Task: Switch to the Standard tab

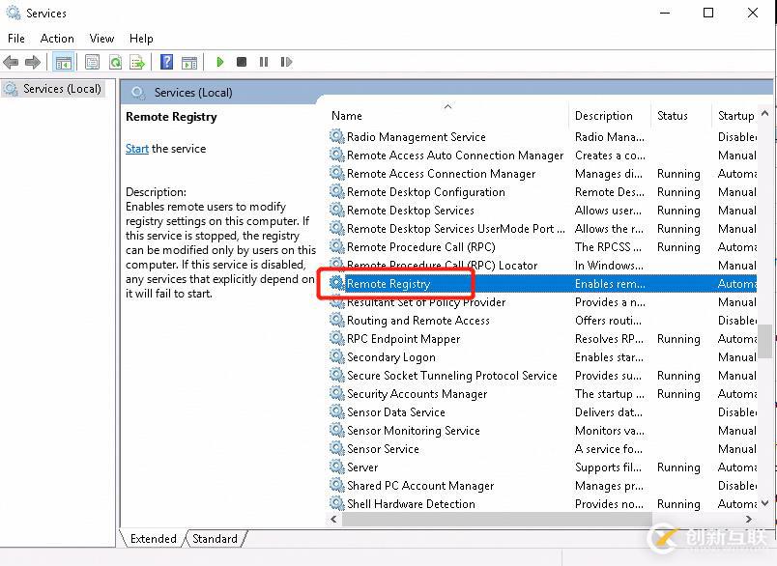Action: tap(215, 539)
